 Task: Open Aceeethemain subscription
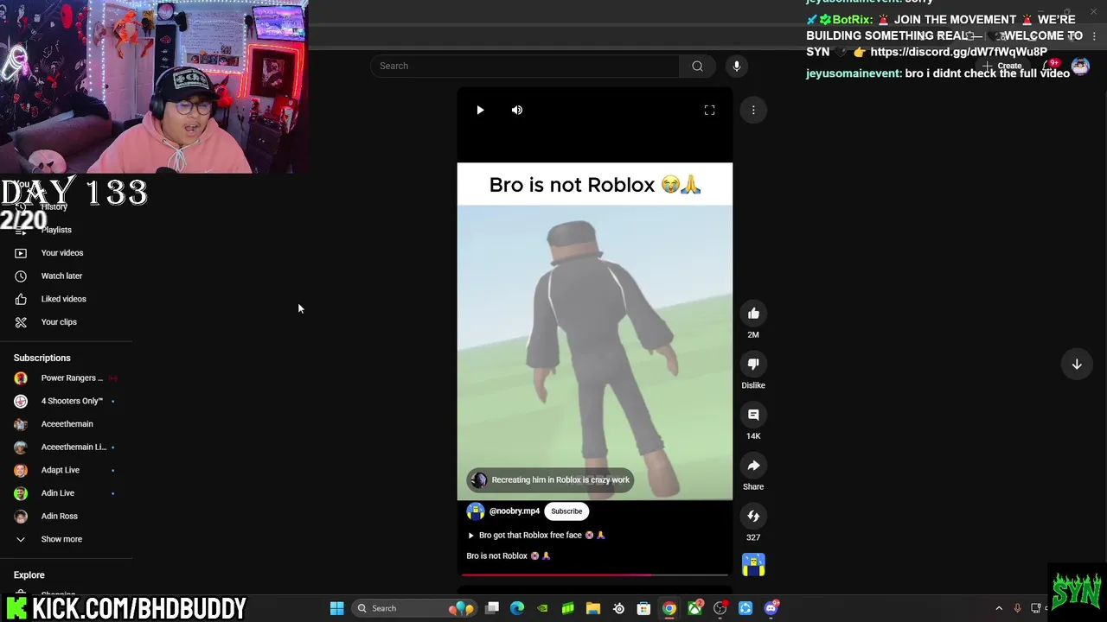coord(66,424)
